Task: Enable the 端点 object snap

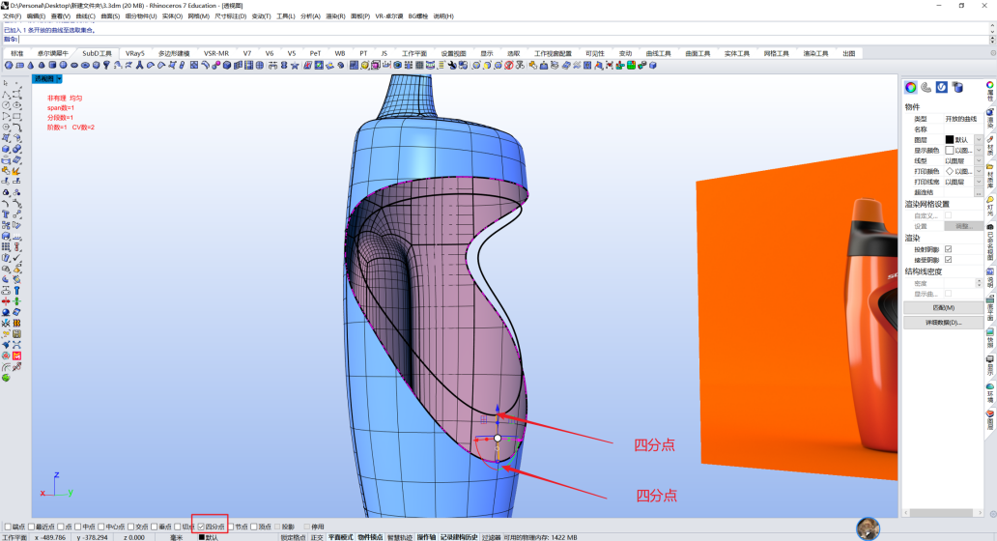Action: tap(8, 527)
